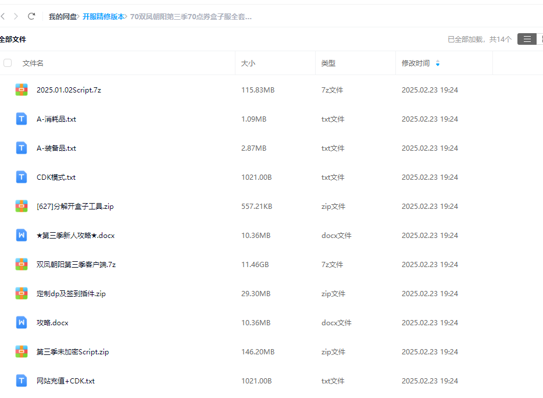Viewport: 543px width, 398px height.
Task: Sort files by 类型 column
Action: 328,63
